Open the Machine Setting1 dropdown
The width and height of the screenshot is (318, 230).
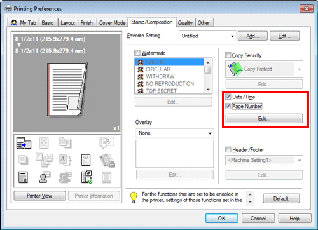pyautogui.click(x=264, y=160)
